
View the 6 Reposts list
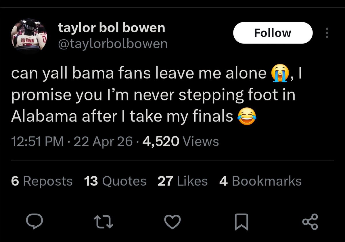[x=42, y=181]
